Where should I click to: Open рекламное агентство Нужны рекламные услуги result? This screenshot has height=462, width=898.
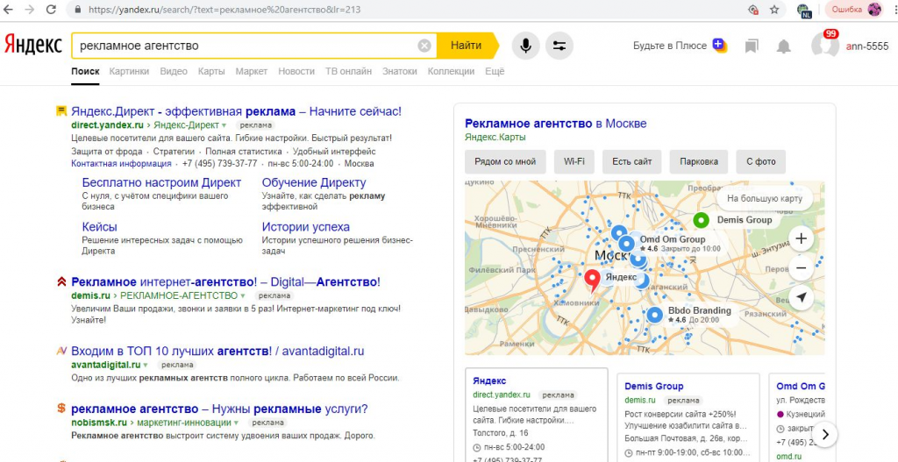tap(219, 409)
